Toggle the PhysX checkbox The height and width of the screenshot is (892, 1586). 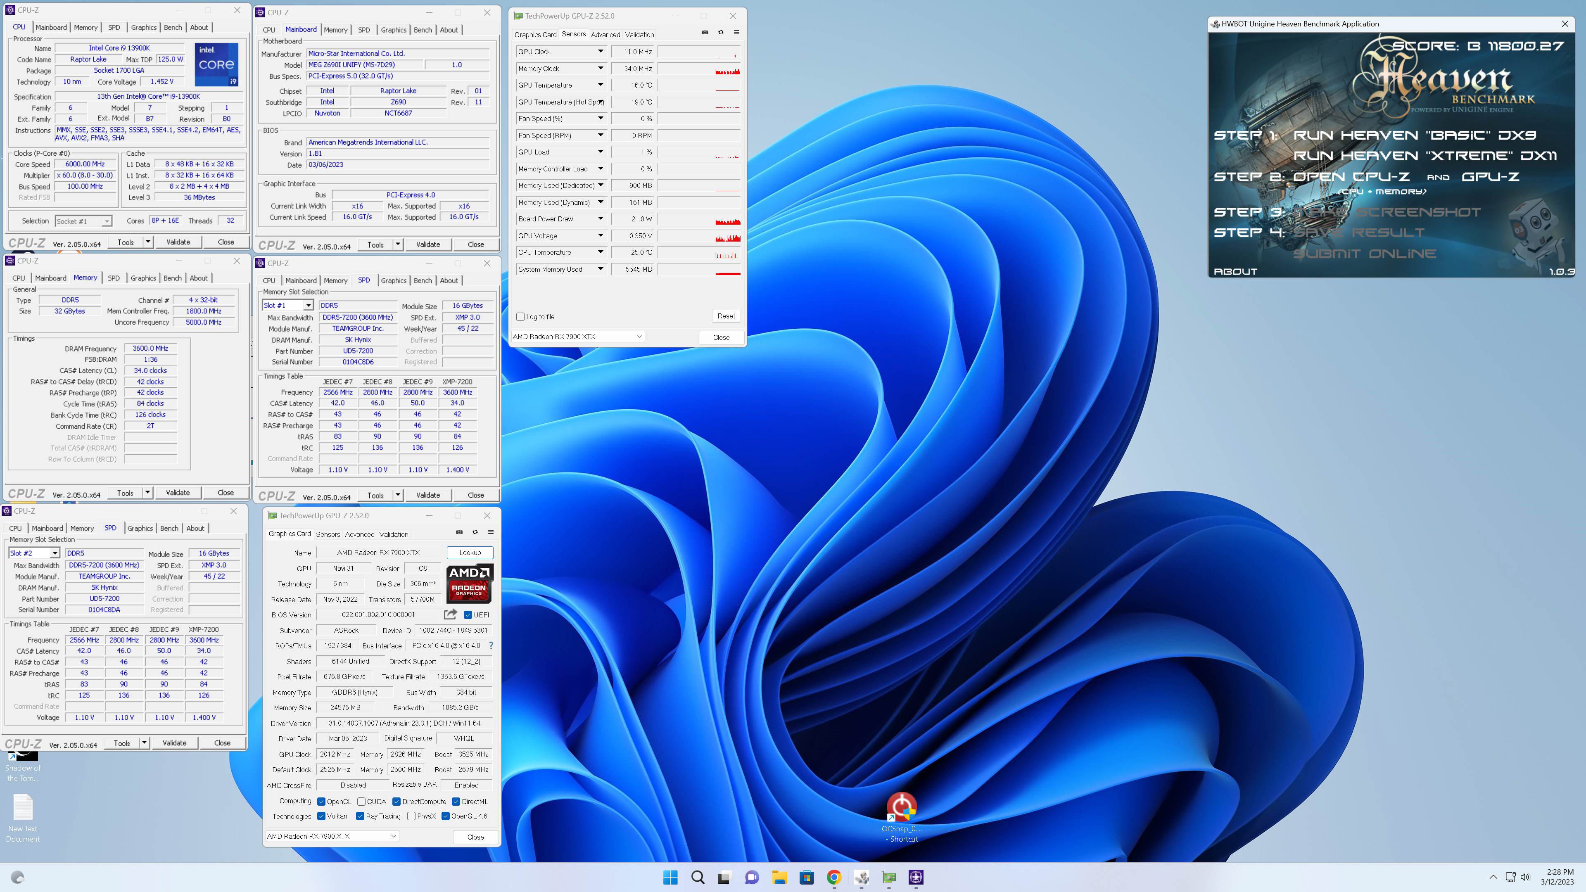coord(411,816)
